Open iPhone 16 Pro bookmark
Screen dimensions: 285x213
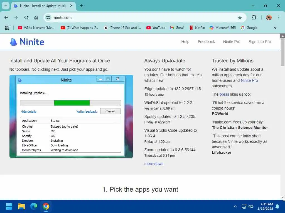pos(122,28)
